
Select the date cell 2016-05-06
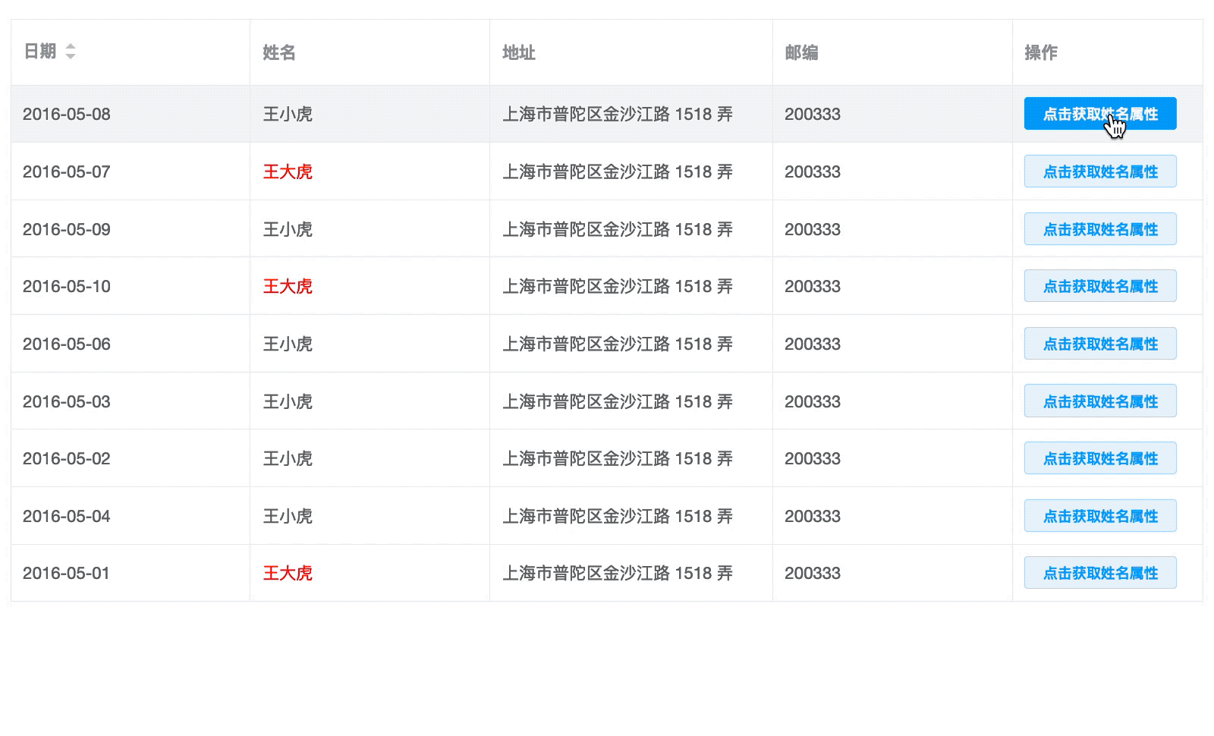click(67, 344)
